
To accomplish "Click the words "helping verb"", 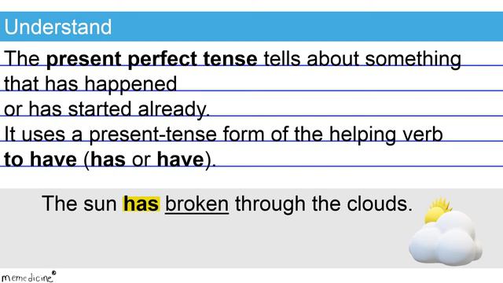I will (x=386, y=134).
